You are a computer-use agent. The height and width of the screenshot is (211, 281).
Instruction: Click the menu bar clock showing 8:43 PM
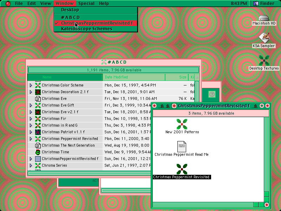(239, 4)
